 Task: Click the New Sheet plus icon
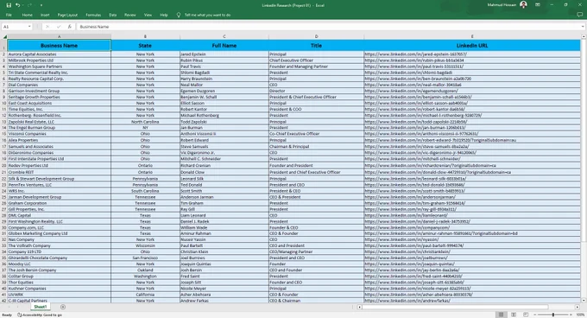63,307
